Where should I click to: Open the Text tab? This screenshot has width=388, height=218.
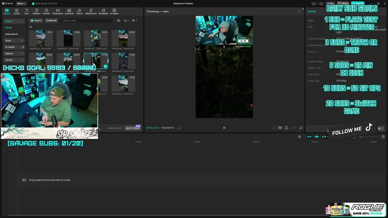pyautogui.click(x=26, y=12)
